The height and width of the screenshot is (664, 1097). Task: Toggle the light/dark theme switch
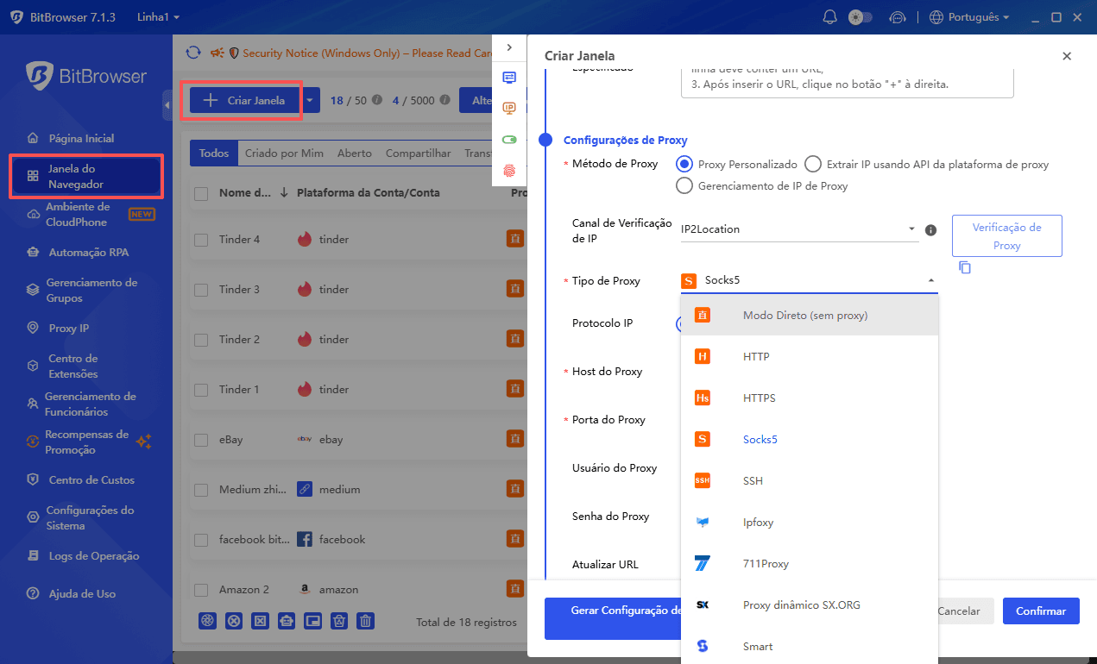(861, 17)
